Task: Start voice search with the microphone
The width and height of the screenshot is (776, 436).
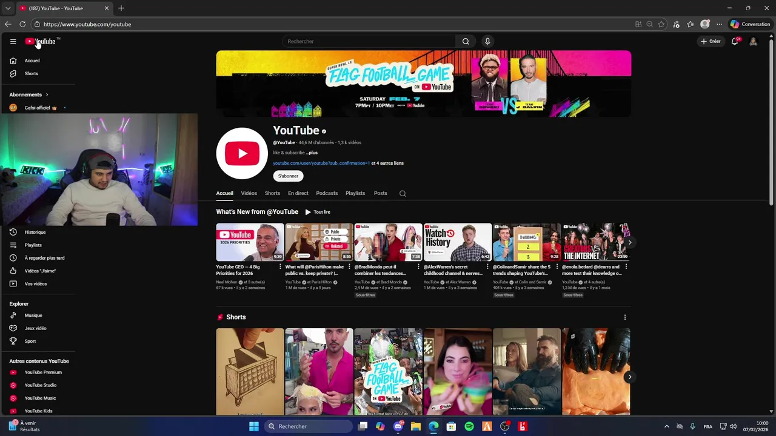Action: (x=487, y=41)
